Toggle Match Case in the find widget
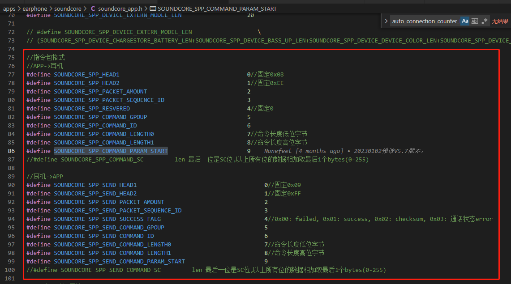Viewport: 511px width, 284px height. (x=465, y=21)
